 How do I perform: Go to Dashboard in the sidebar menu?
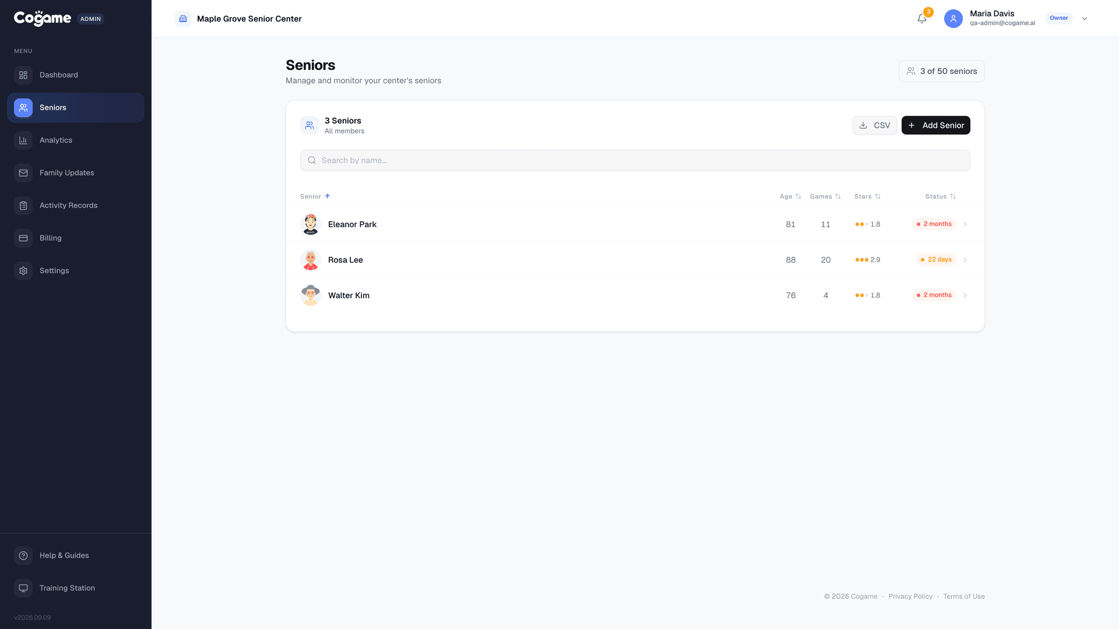(76, 75)
